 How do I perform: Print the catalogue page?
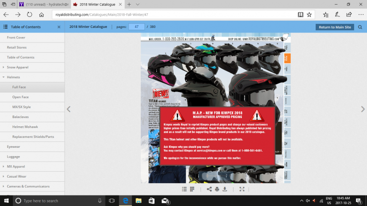click(217, 189)
